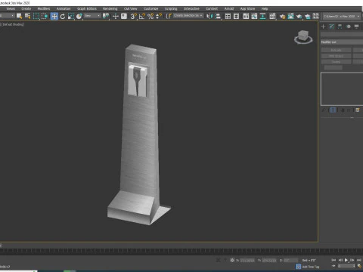Click the X coordinate input field
This screenshot has width=363, height=272.
[x=247, y=260]
